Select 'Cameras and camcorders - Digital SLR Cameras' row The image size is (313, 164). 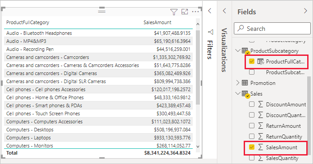(x=98, y=81)
